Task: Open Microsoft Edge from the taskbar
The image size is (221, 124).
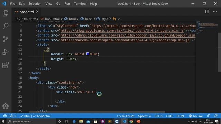Action: pos(74,121)
